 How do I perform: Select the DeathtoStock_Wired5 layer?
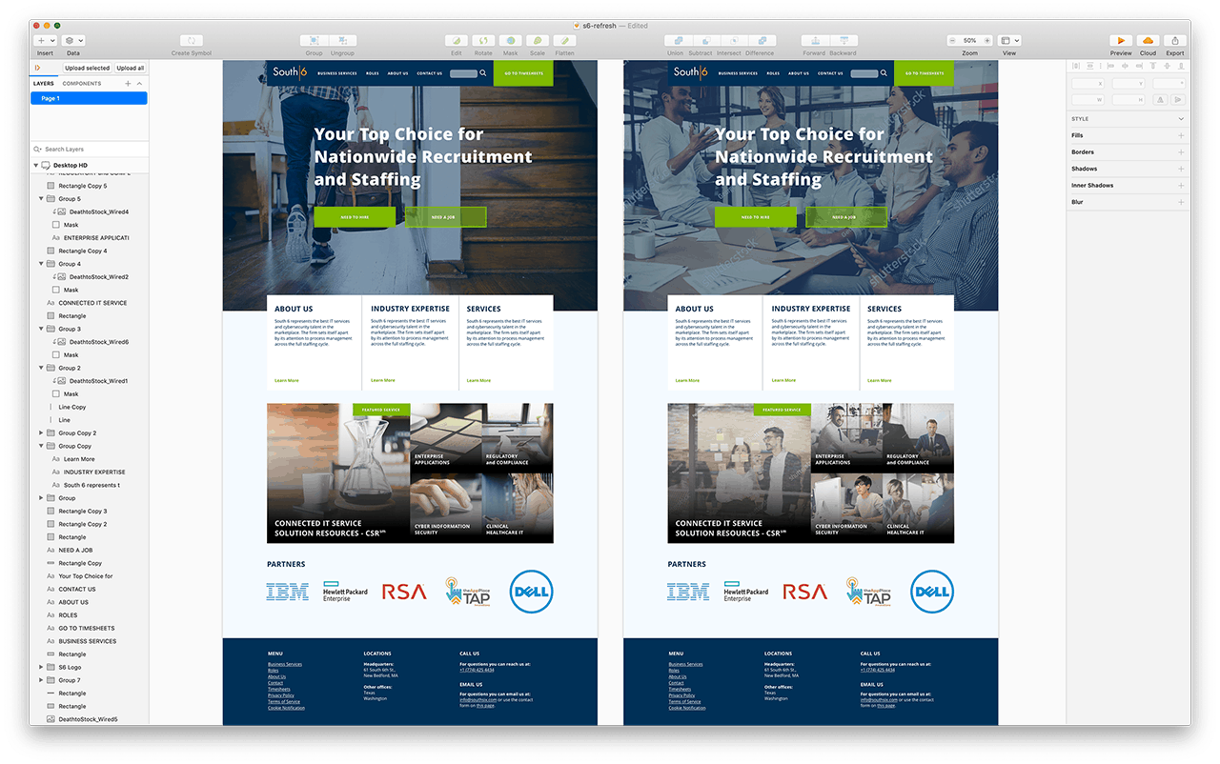(x=90, y=719)
